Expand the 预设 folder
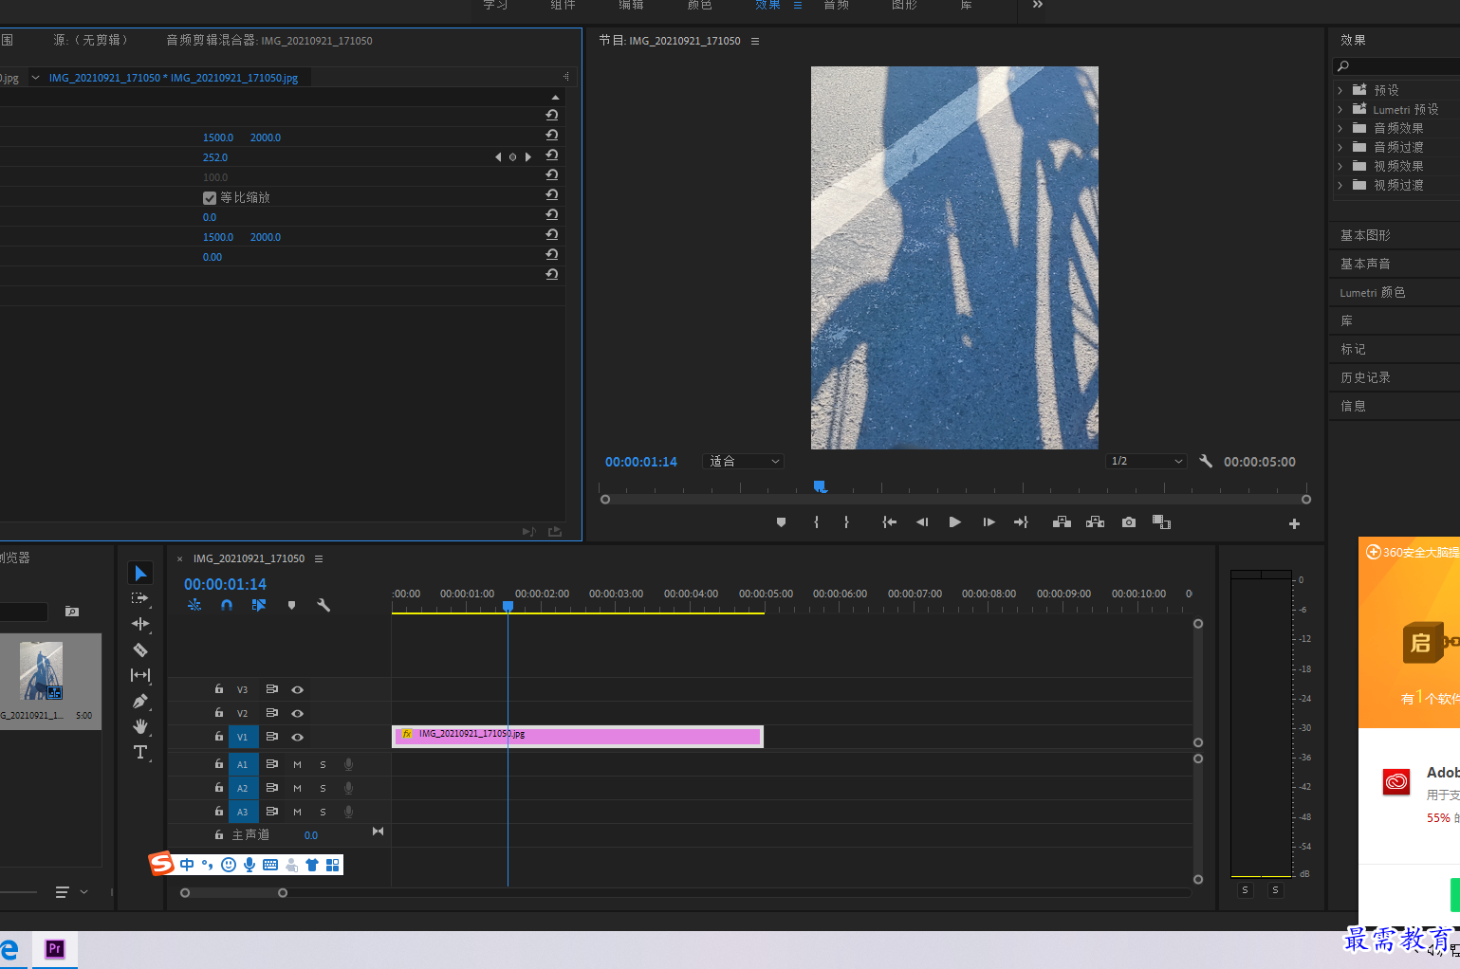 (x=1340, y=90)
